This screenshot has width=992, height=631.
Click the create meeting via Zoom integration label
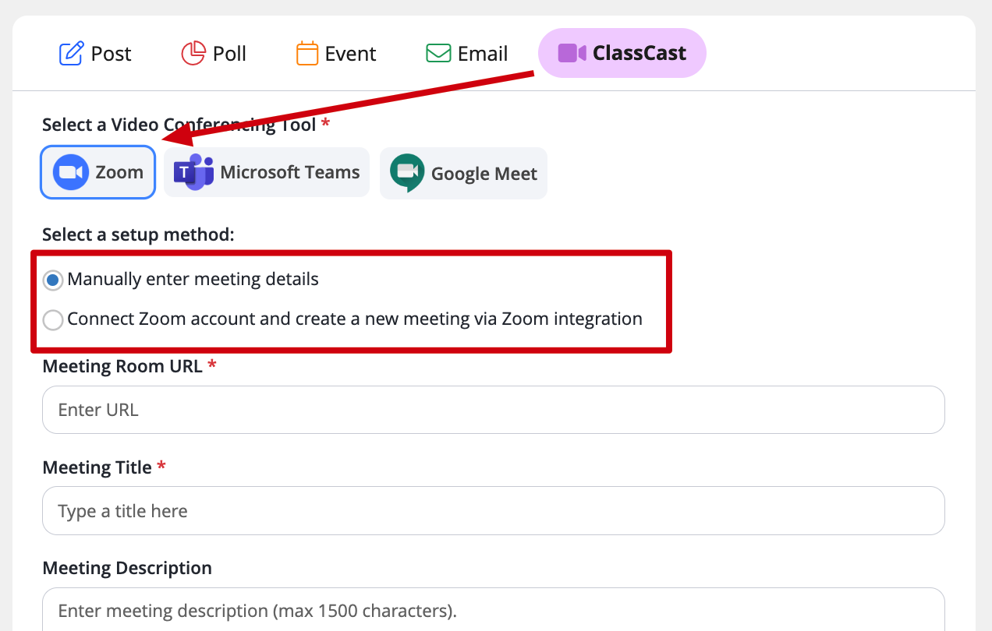coord(355,319)
